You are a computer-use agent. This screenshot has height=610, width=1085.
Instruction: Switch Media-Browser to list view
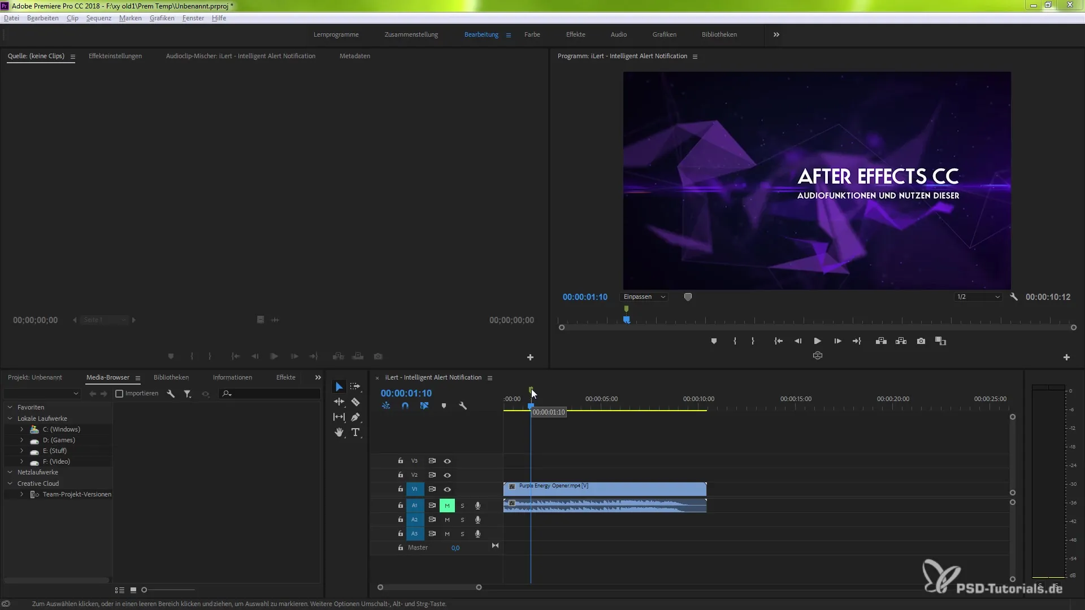(x=119, y=590)
